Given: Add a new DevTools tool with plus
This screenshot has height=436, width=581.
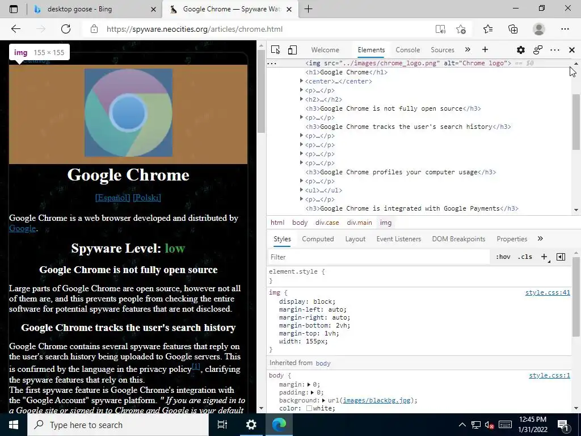Looking at the screenshot, I should (x=485, y=50).
